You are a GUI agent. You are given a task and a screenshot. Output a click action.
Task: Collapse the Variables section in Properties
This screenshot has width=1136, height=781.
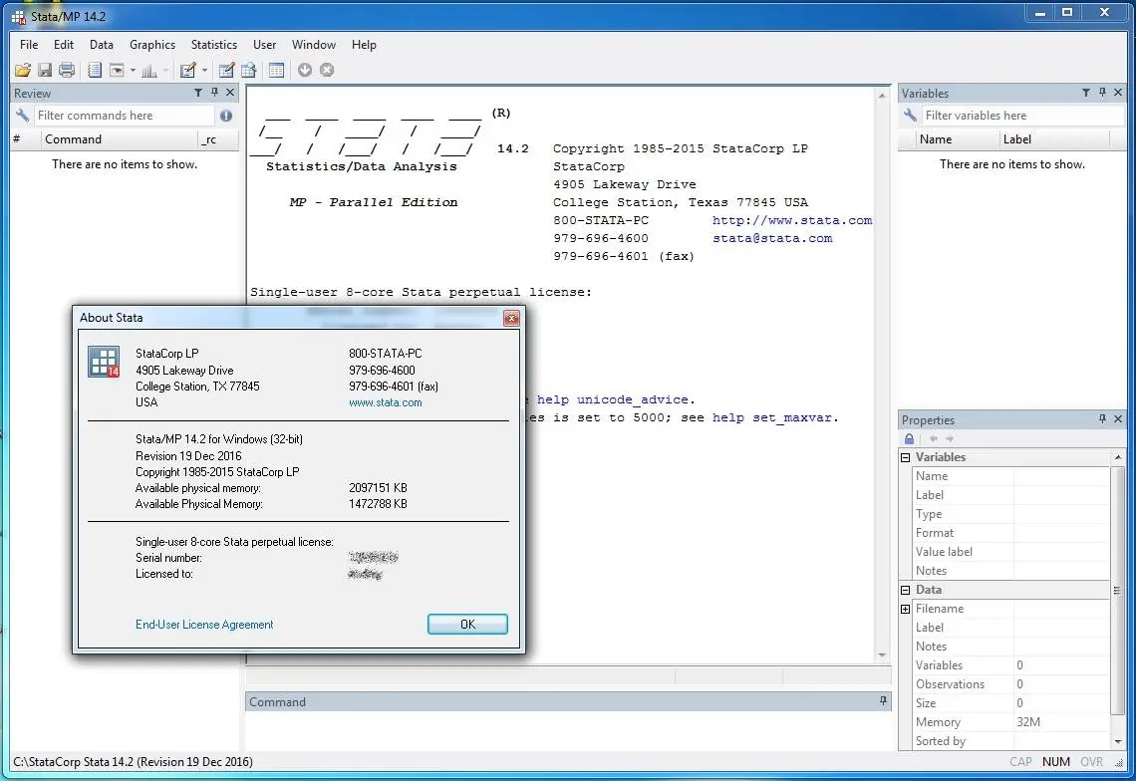(905, 457)
